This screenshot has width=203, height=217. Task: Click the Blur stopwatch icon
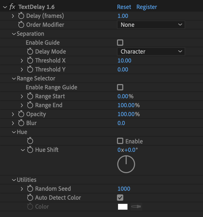(21, 123)
